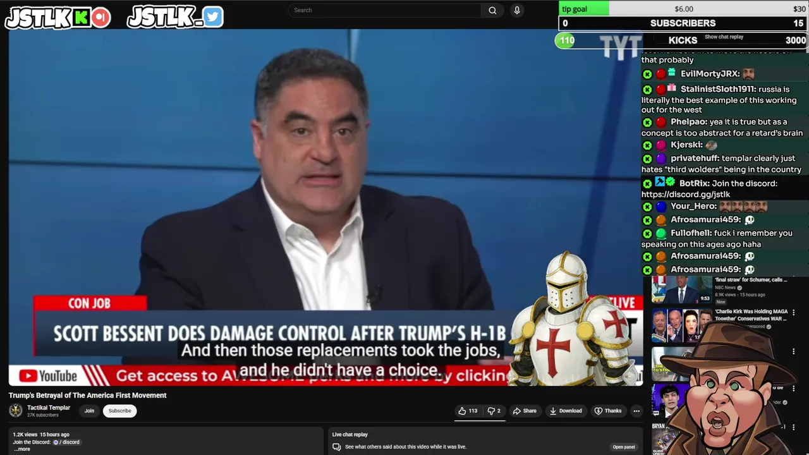Click the green Kick logo in overlay

(81, 18)
